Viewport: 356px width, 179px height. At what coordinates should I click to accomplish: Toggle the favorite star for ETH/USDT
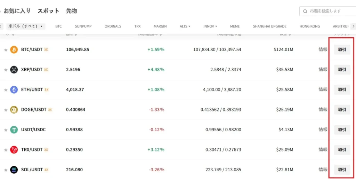[x=6, y=90]
